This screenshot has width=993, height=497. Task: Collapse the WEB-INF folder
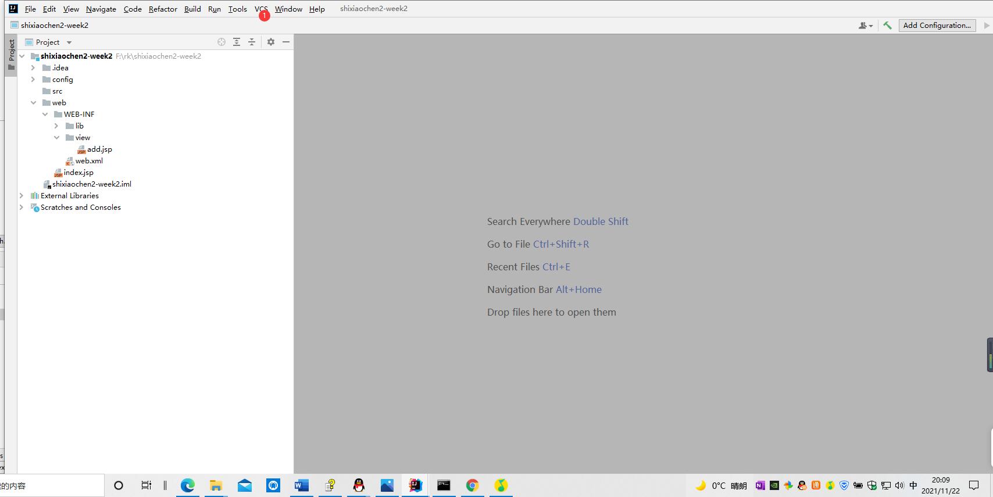coord(45,115)
